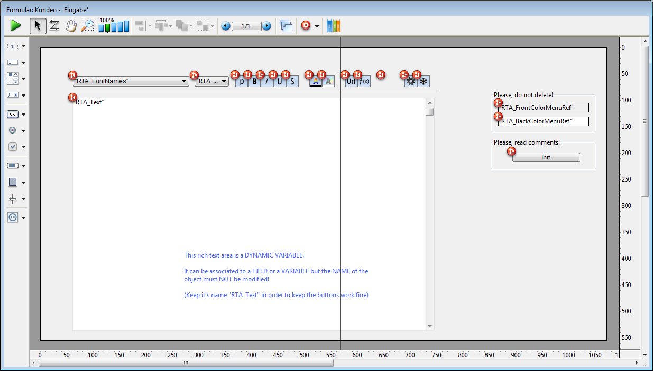This screenshot has width=653, height=371.
Task: Select the arrow selection tool
Action: click(38, 25)
